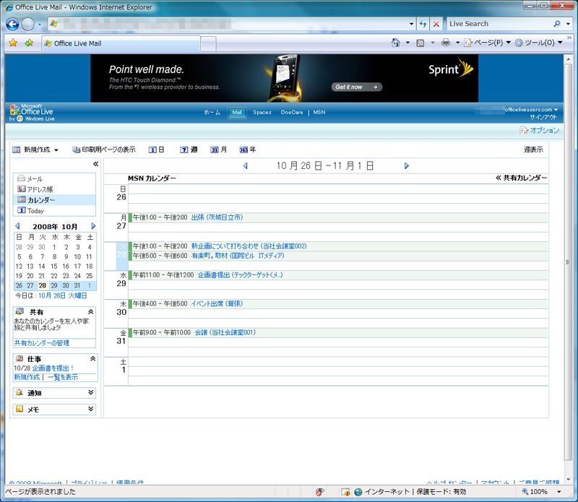The height and width of the screenshot is (502, 578).
Task: Show next month in mini calendar
Action: point(93,226)
